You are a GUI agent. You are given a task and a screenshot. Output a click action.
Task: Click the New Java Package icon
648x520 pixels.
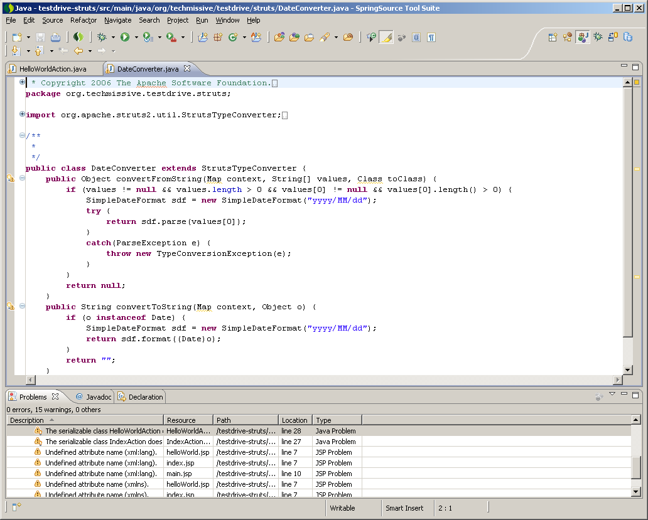click(x=218, y=38)
